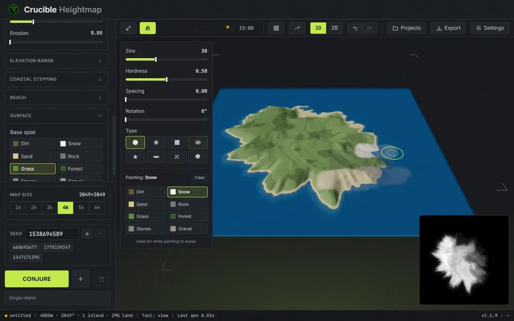Choose 5k map size

click(82, 207)
